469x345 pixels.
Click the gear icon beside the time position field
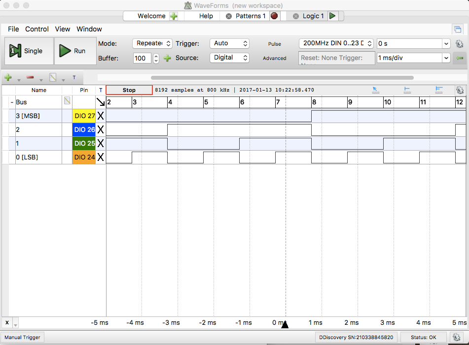[460, 44]
